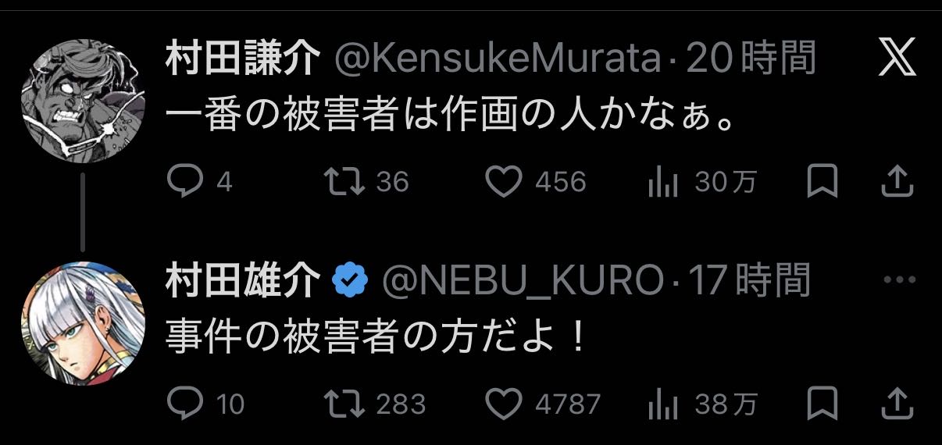
Task: Bookmark the @NEBU_KURO reply
Action: (x=822, y=404)
